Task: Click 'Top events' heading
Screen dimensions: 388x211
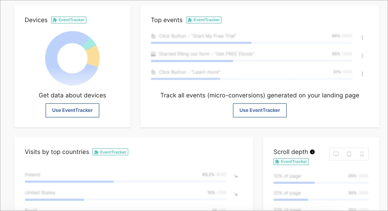Action: [x=167, y=20]
